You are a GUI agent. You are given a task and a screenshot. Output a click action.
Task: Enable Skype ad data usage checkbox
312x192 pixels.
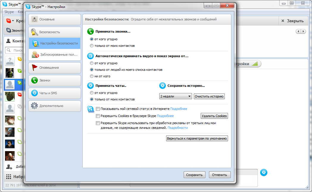(x=98, y=123)
